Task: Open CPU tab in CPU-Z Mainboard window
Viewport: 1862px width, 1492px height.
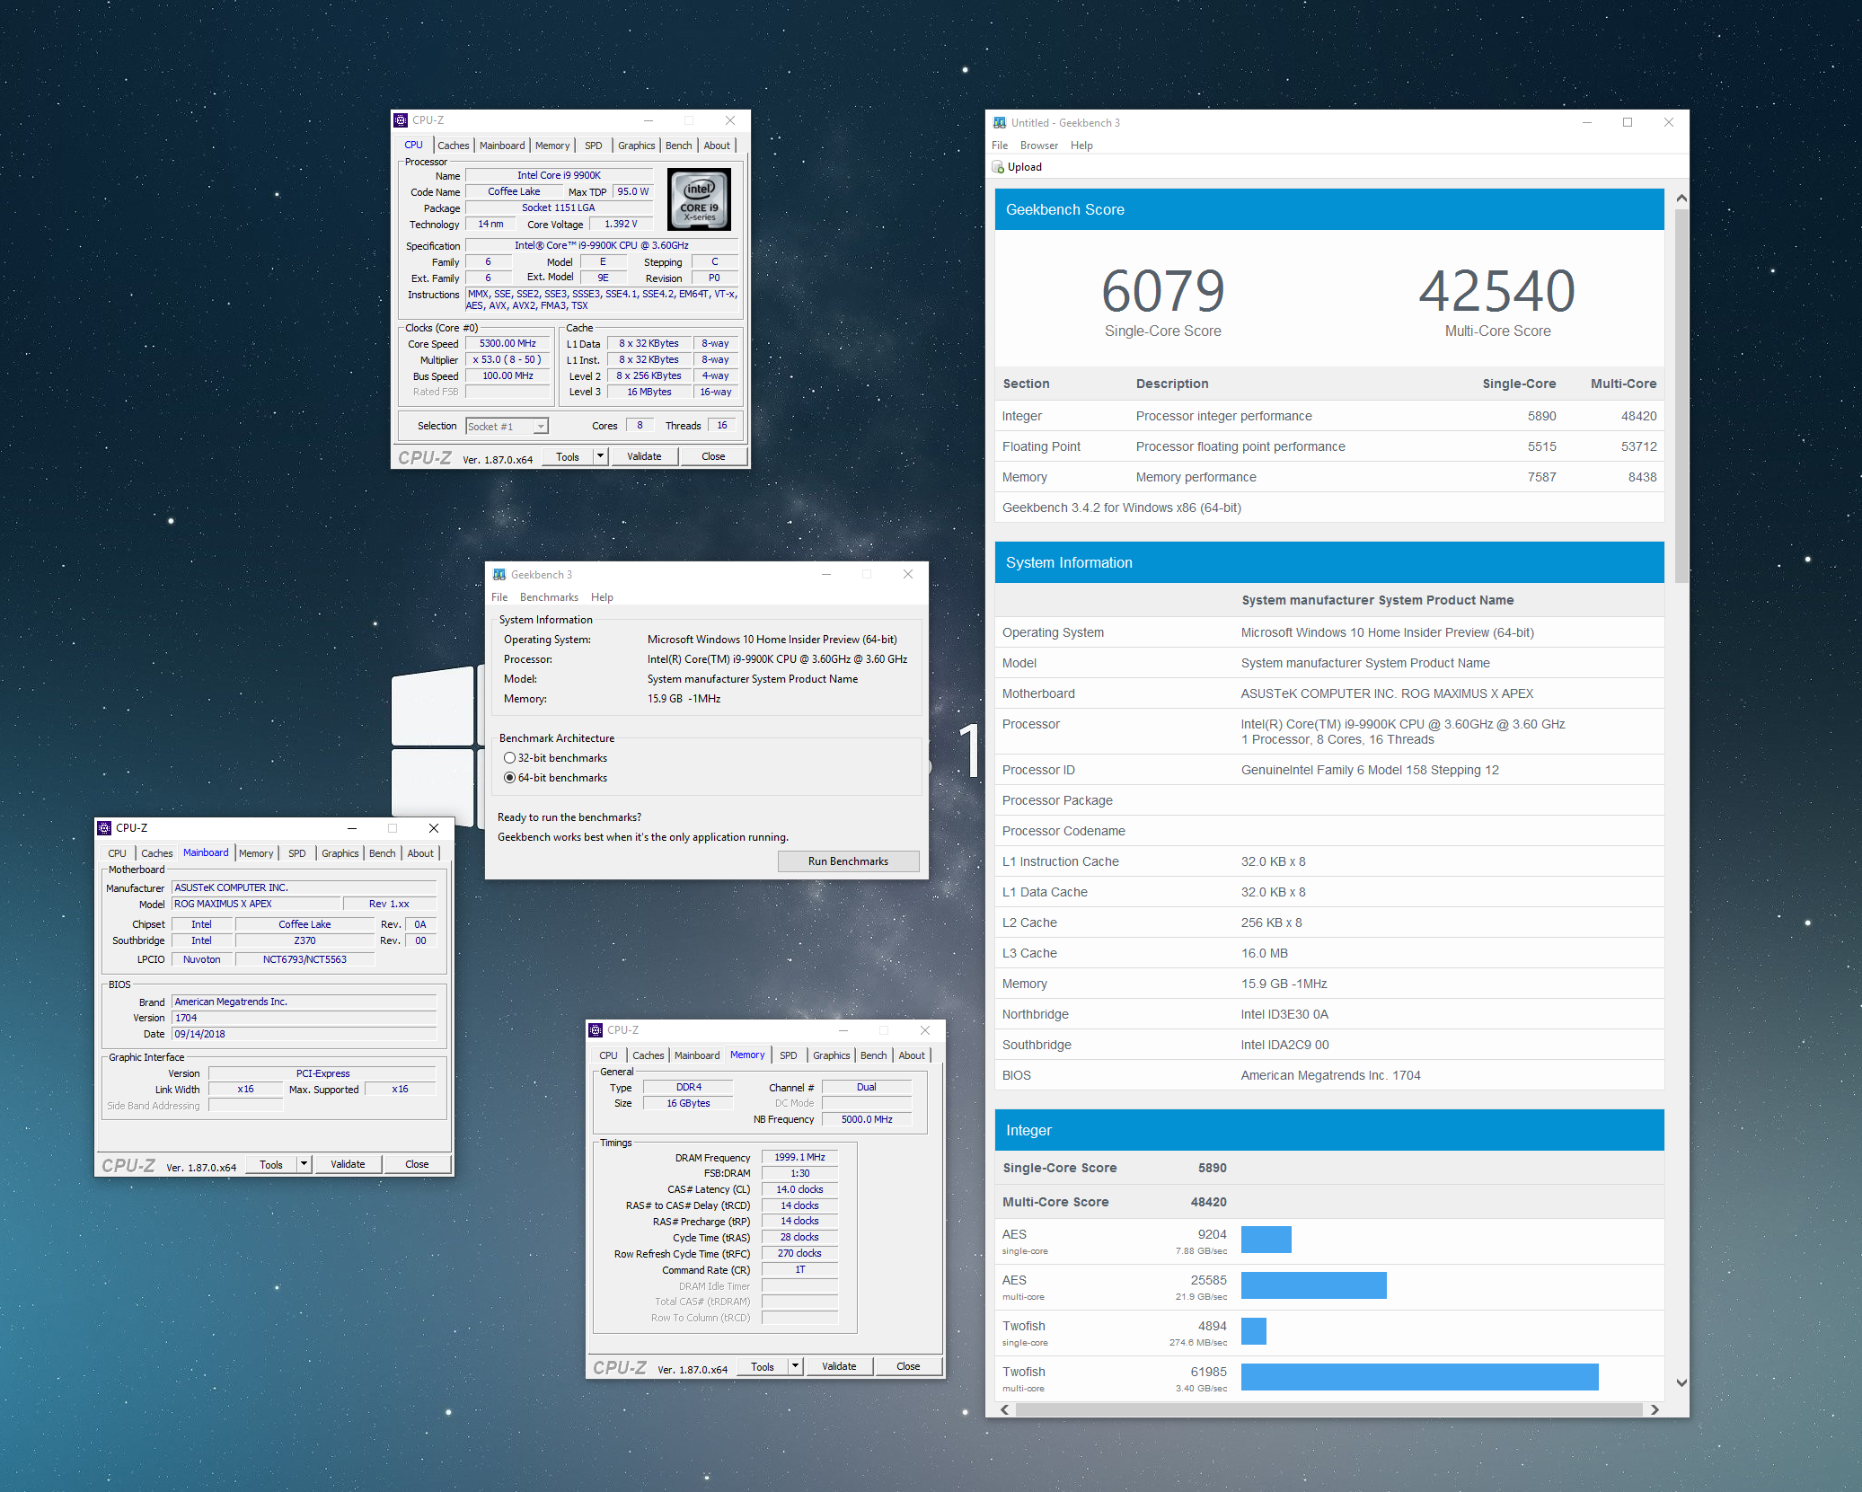Action: 118,853
